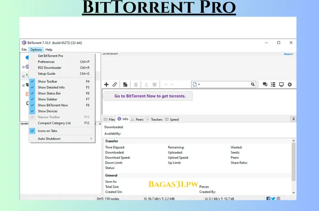
Task: Click the upload speed status entry
Action: click(x=219, y=199)
